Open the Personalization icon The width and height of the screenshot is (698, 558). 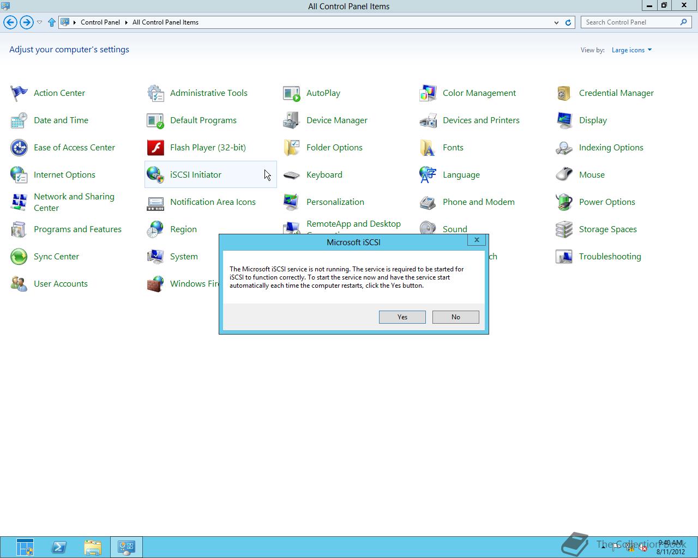(292, 202)
